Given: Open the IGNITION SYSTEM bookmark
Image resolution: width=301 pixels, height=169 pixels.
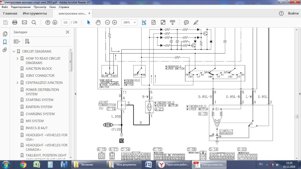Looking at the screenshot, I should click(39, 107).
